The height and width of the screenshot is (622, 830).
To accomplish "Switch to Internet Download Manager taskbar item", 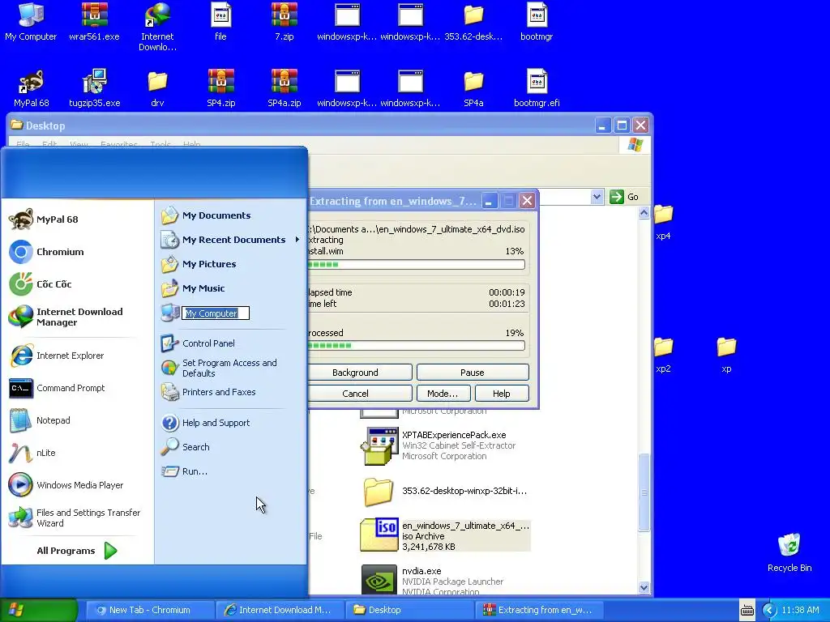I will point(280,610).
